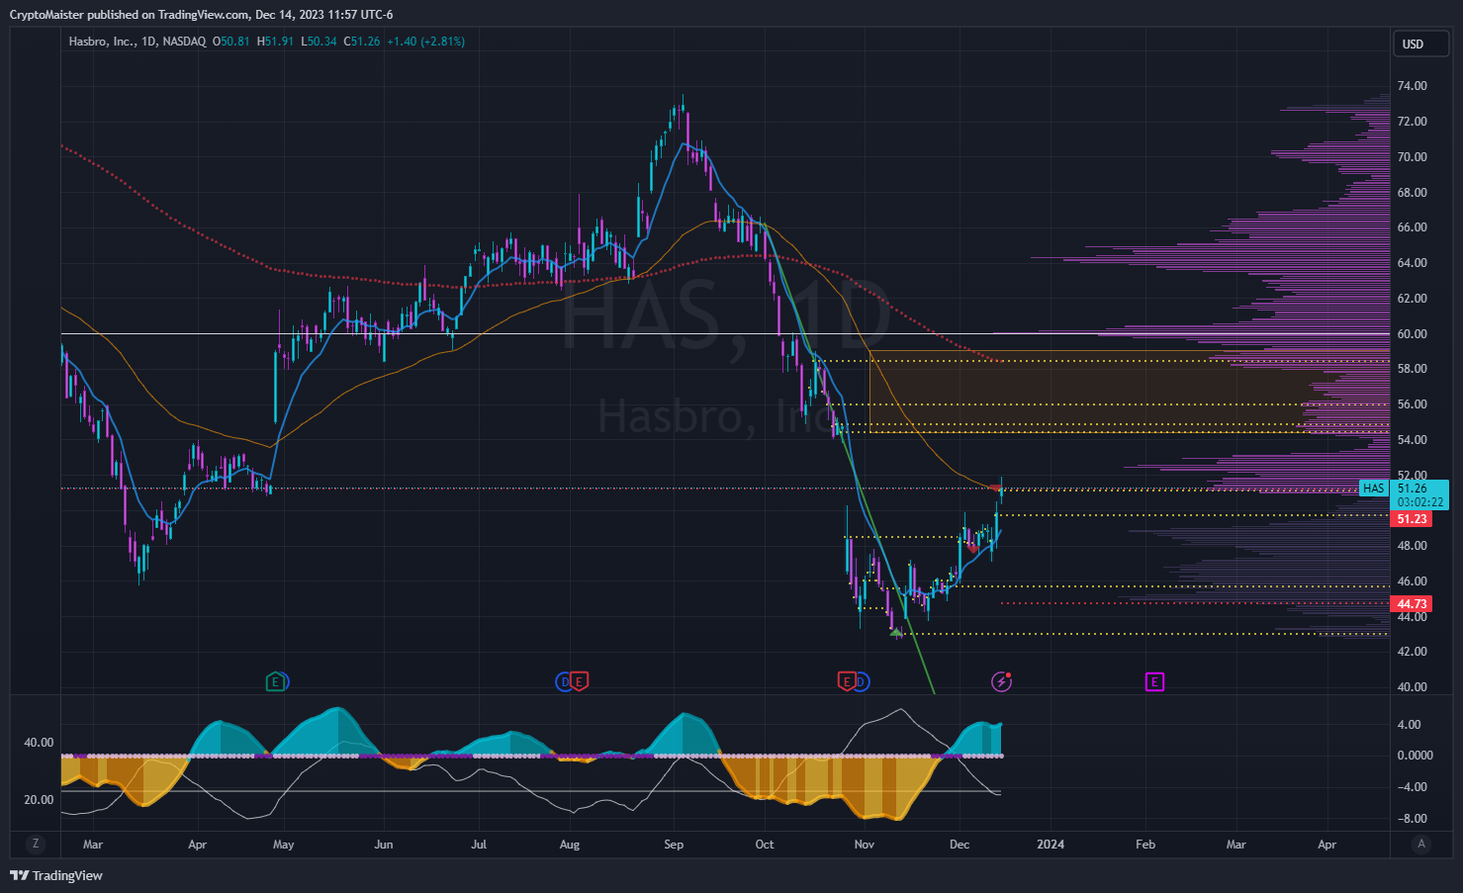The width and height of the screenshot is (1463, 893).
Task: Click the HAS ticker label on the price axis
Action: (x=1374, y=489)
